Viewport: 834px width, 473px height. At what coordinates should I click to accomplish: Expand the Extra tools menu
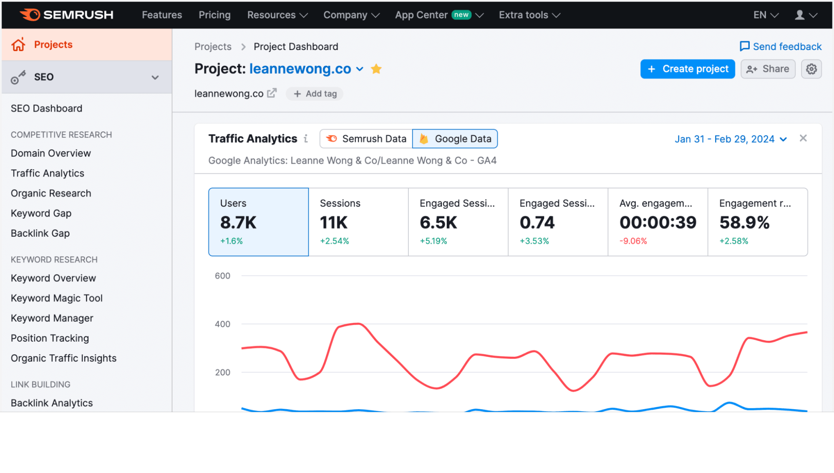(529, 15)
